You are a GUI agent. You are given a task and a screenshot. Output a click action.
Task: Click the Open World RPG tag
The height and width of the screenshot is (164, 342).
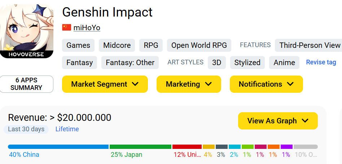(x=199, y=45)
